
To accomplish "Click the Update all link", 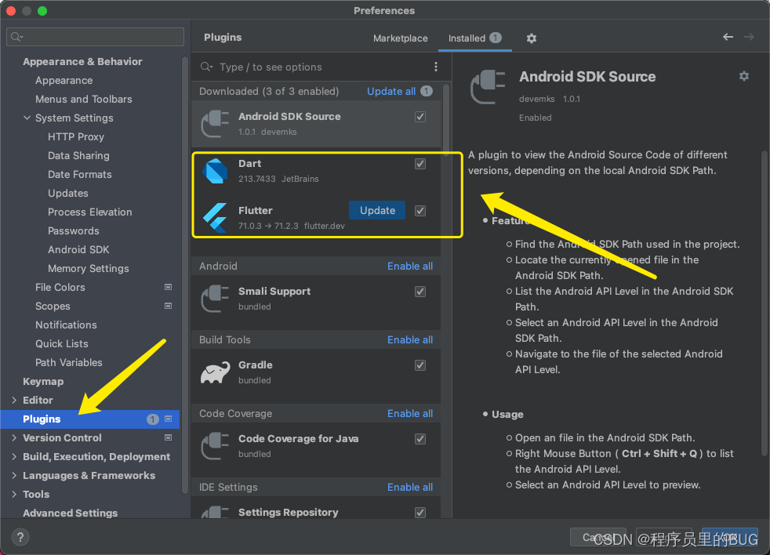I will pos(391,92).
